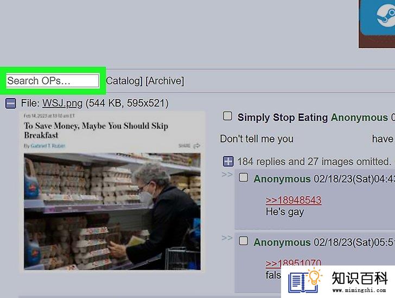Open the WSJ.png file link
The height and width of the screenshot is (298, 395).
pyautogui.click(x=62, y=103)
